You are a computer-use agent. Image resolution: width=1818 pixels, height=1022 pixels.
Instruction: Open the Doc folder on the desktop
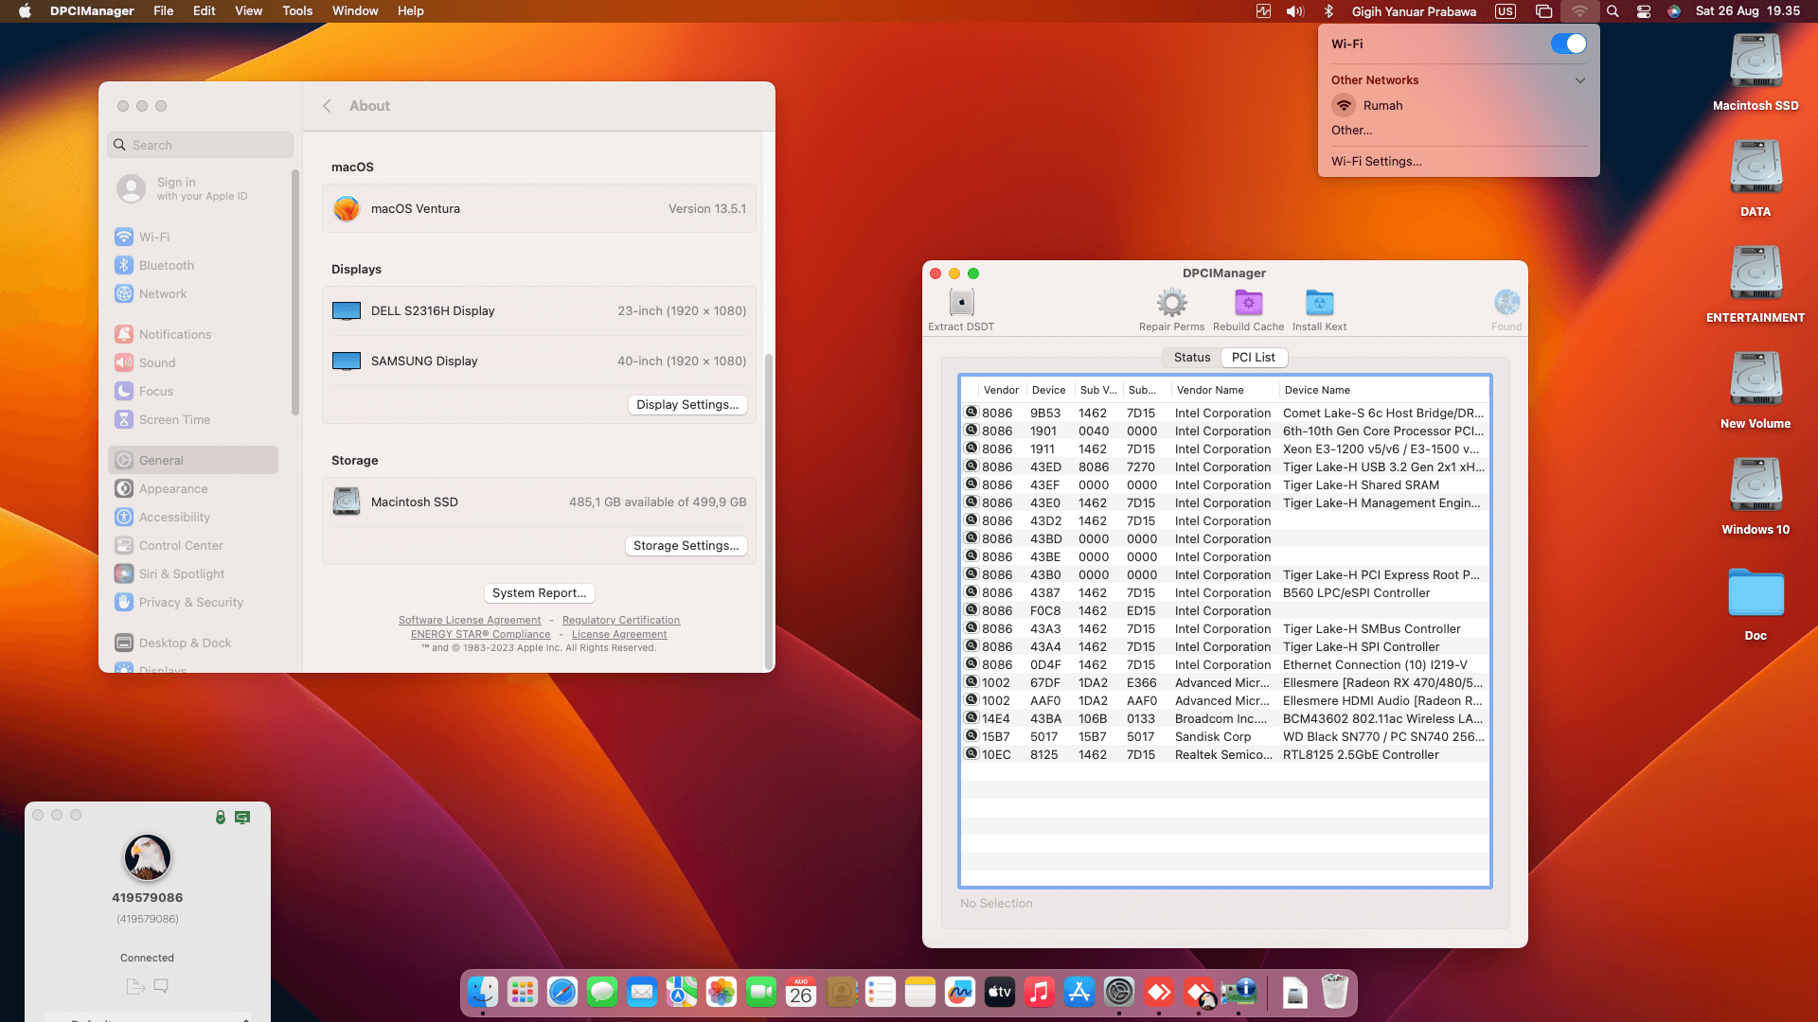(x=1756, y=593)
